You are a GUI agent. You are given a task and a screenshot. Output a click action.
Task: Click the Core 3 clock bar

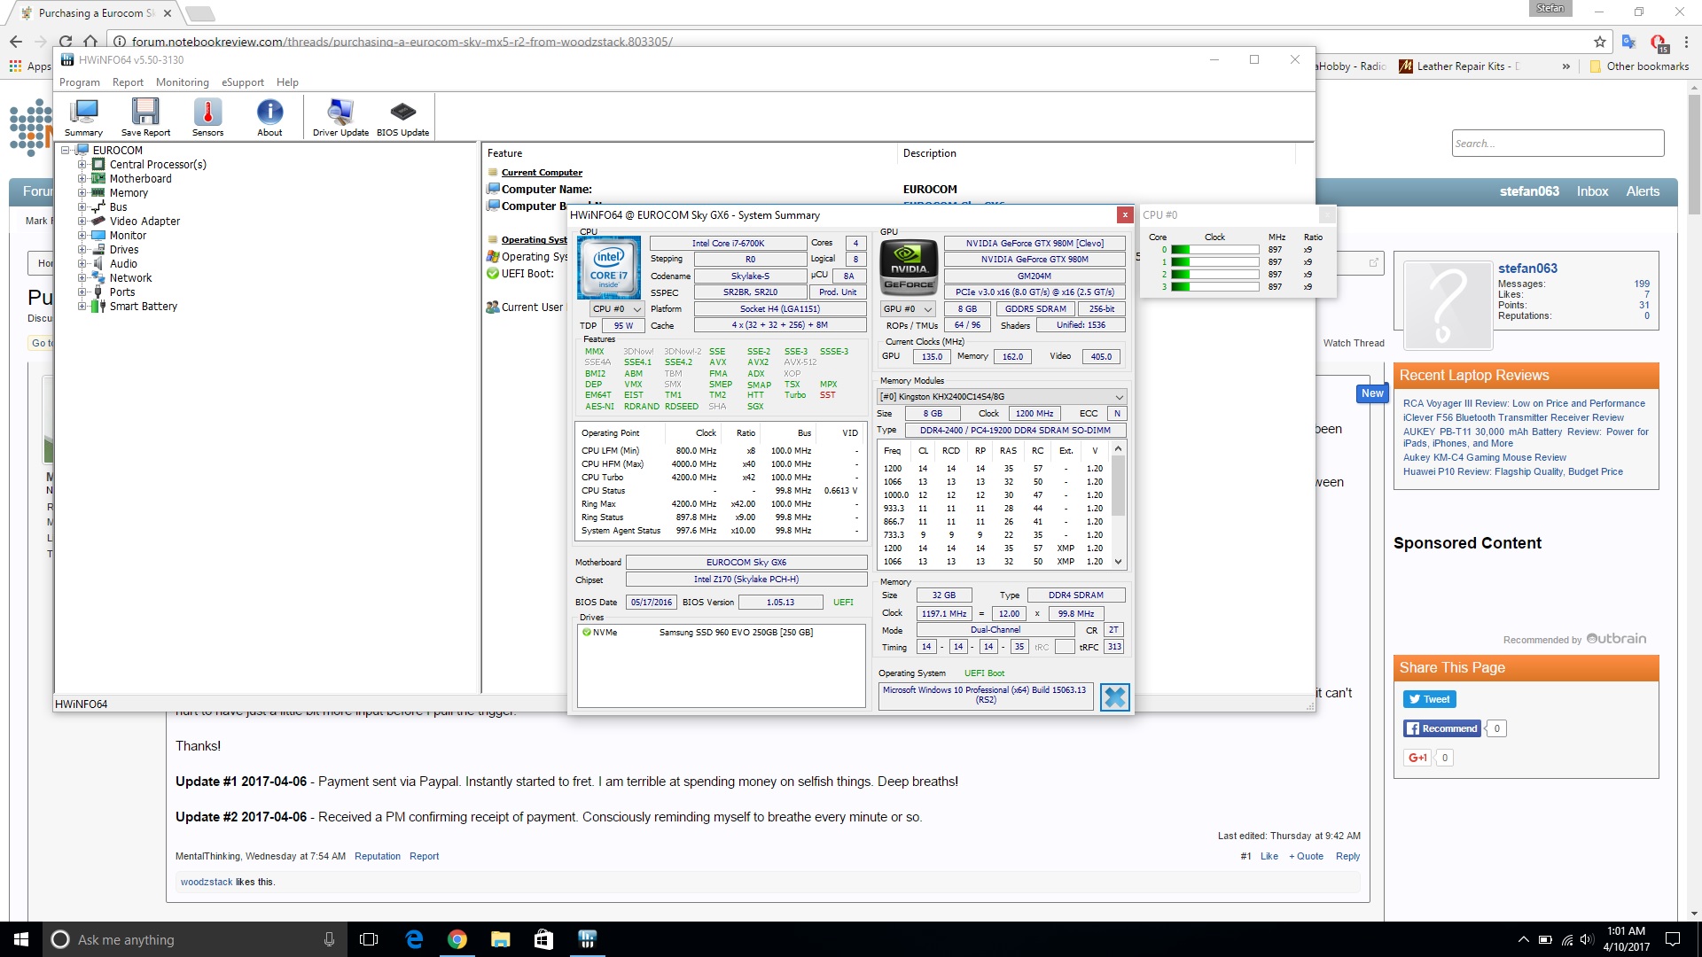[1214, 287]
